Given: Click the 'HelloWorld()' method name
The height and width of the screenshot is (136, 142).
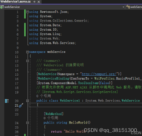Looking at the screenshot, I should click(x=79, y=123).
